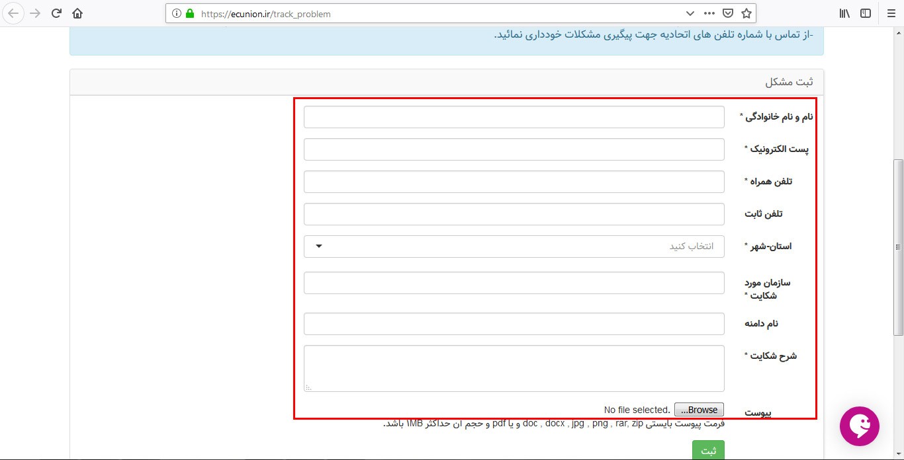Expand the URL bar history dropdown
This screenshot has height=460, width=904.
tap(690, 13)
